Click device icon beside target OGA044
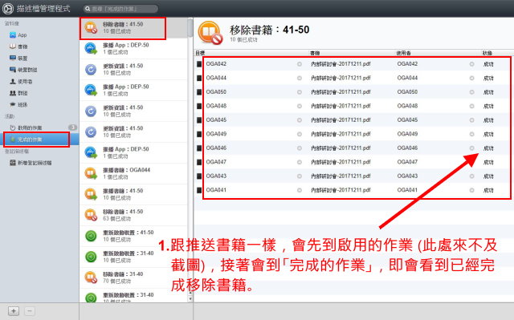Screen dimensions: 514x320 [199, 78]
